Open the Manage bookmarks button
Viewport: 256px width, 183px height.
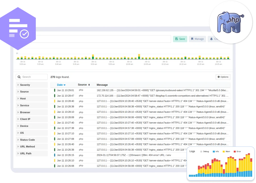pyautogui.click(x=197, y=39)
